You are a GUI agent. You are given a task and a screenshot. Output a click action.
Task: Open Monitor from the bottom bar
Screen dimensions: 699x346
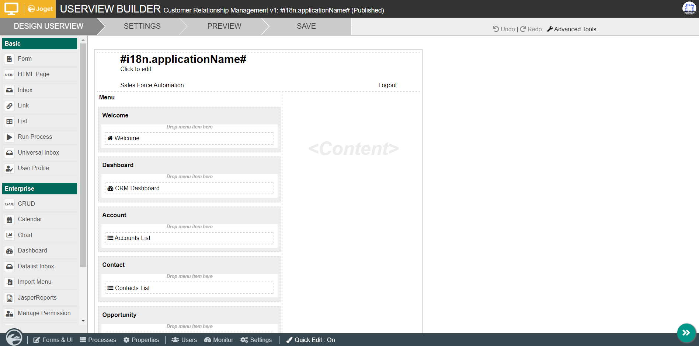[x=219, y=340]
